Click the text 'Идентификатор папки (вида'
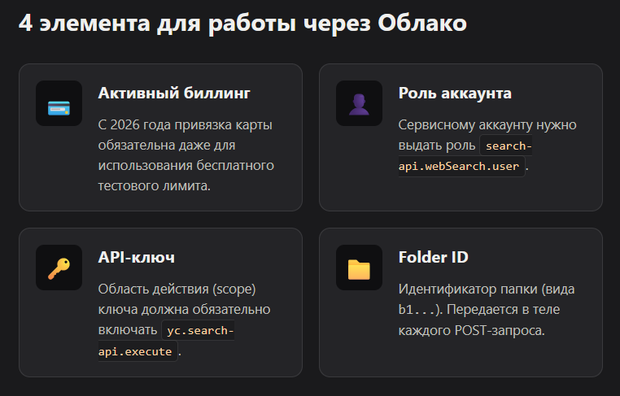Image resolution: width=620 pixels, height=396 pixels. click(487, 289)
